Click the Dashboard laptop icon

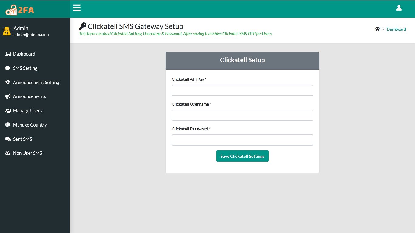(x=8, y=54)
